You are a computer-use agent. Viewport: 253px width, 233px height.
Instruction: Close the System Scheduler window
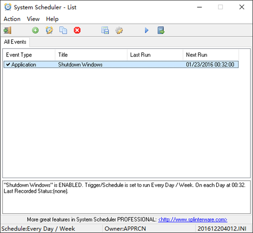(242, 7)
